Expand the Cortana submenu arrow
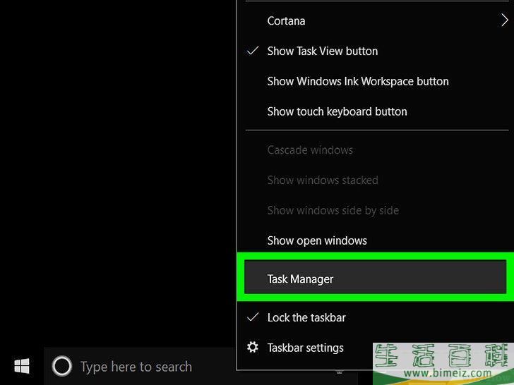Viewport: 514px width, 385px height. tap(505, 20)
